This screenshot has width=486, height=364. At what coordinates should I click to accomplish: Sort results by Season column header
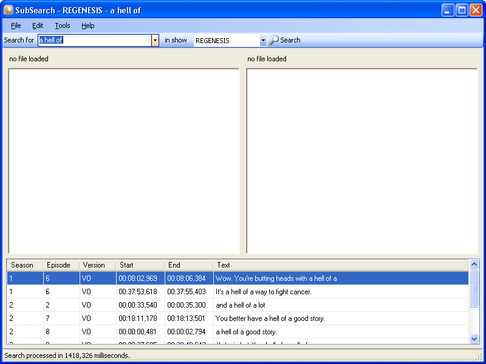(x=24, y=265)
